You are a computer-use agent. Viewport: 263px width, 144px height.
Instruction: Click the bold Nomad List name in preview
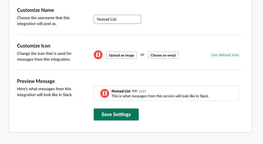121,91
